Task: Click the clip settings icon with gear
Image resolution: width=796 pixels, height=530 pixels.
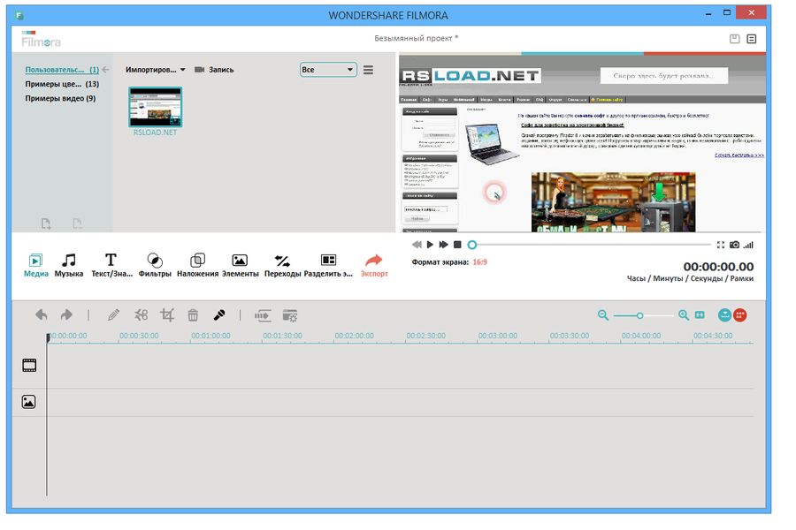Action: tap(290, 315)
